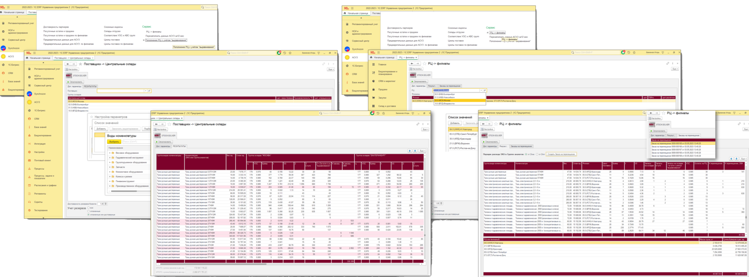
Task: Click the search icon in the РЦ -> филиалы results window title bar
Action: point(644,113)
